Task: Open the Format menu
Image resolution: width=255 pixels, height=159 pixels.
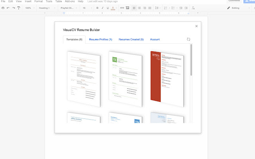Action: pos(39,1)
